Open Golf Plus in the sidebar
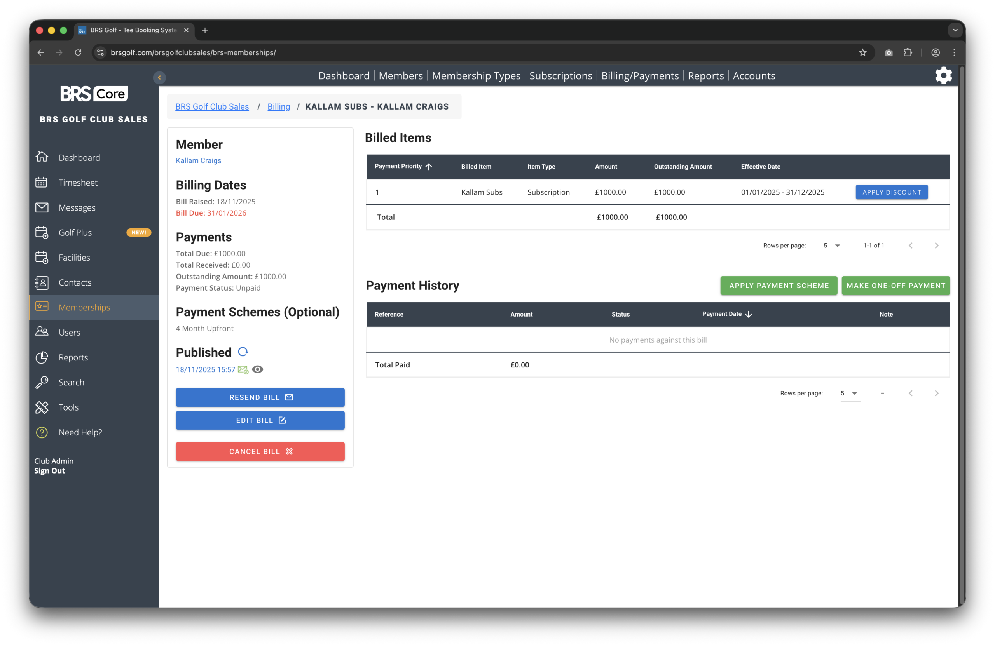Screen dimensions: 995x646 (75, 233)
